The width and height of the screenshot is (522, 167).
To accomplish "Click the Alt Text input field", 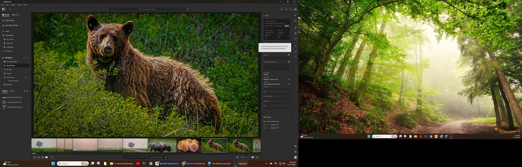I will click(276, 58).
